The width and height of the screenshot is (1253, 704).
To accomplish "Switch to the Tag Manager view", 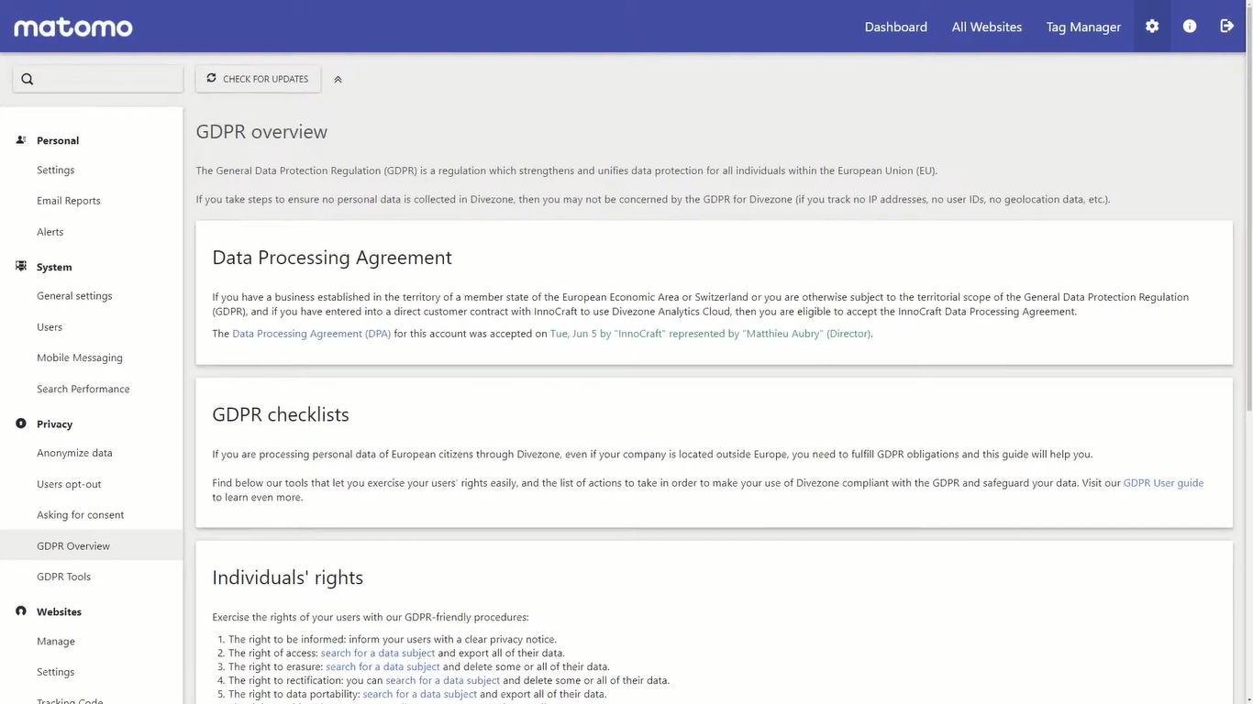I will click(x=1082, y=27).
